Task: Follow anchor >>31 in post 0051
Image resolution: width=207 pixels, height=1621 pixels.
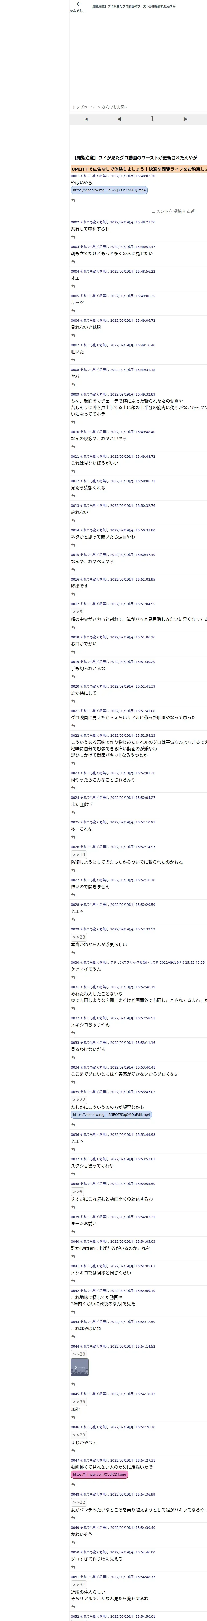Action: (x=78, y=1585)
